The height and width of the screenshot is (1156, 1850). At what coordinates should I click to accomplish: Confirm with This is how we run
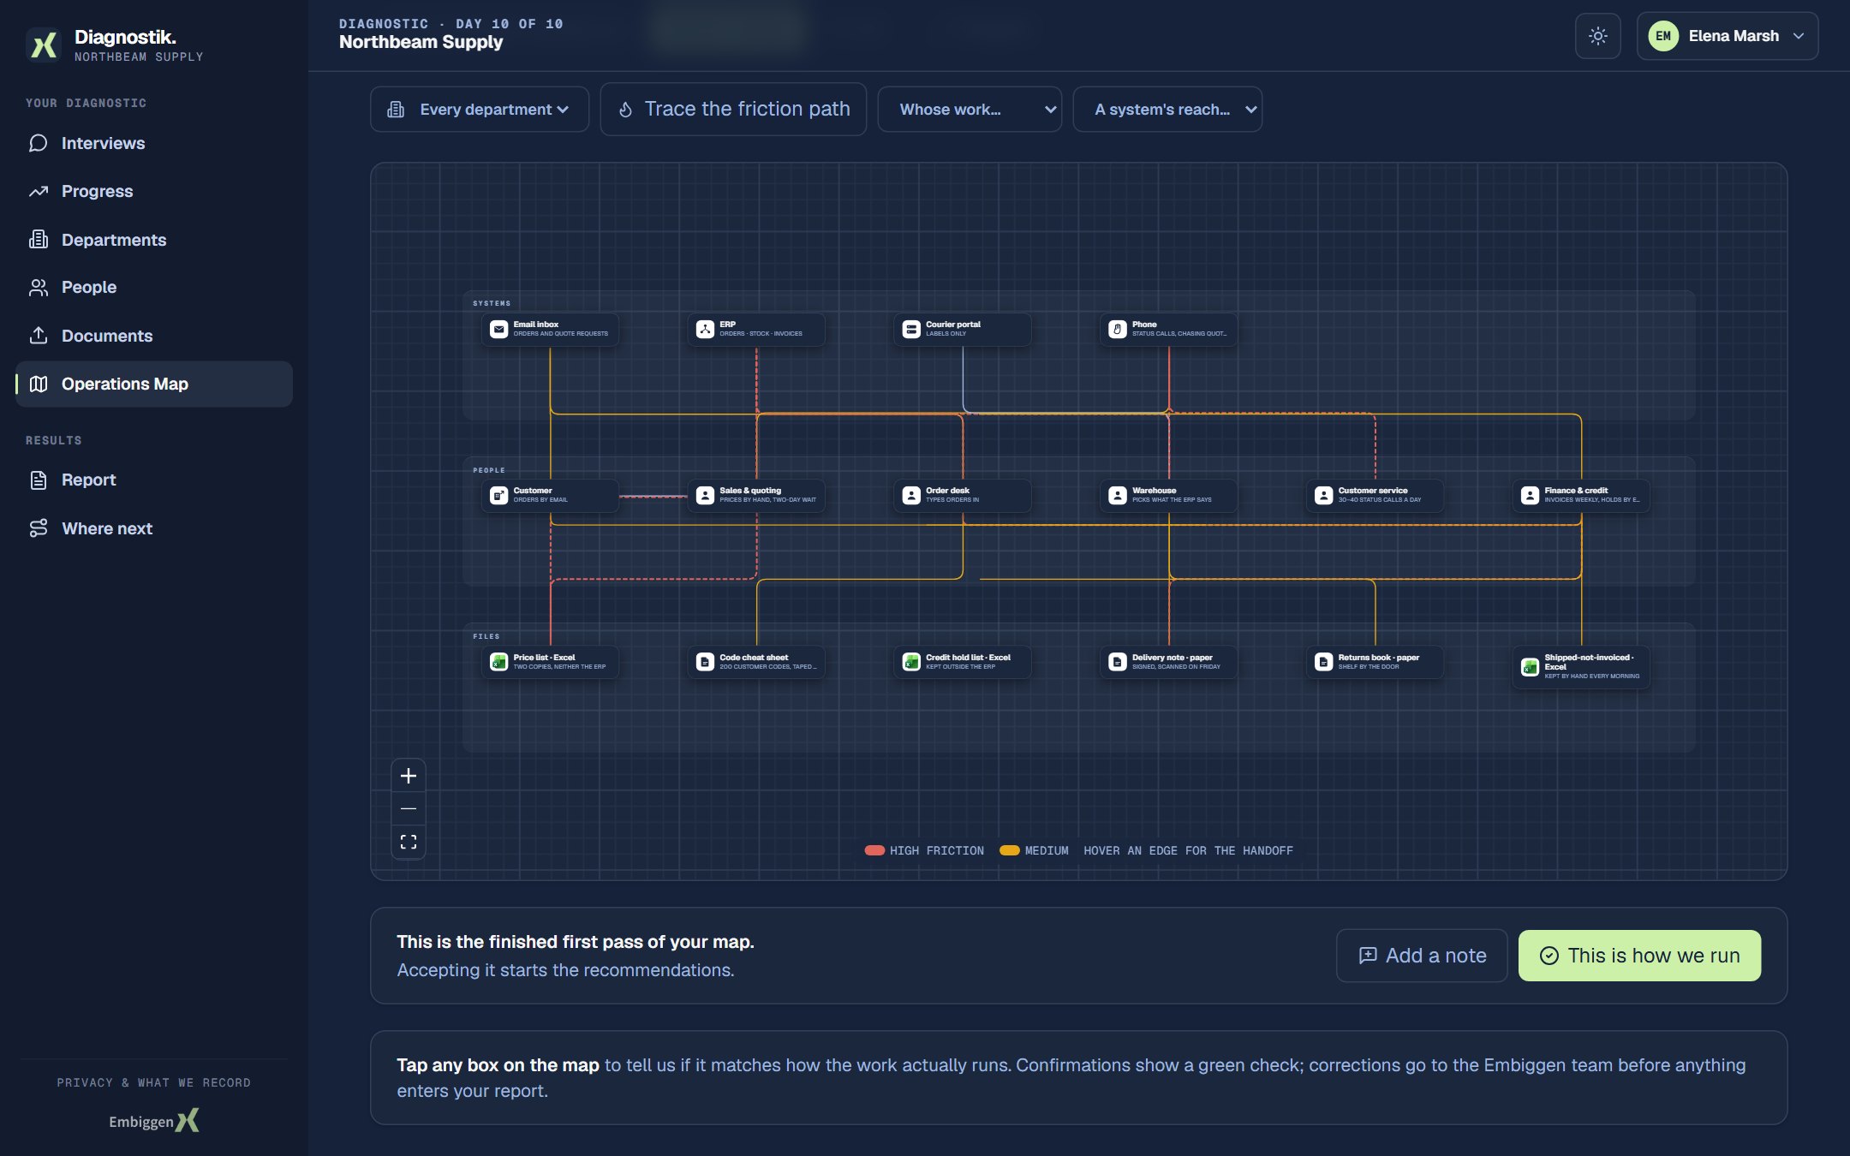1639,956
